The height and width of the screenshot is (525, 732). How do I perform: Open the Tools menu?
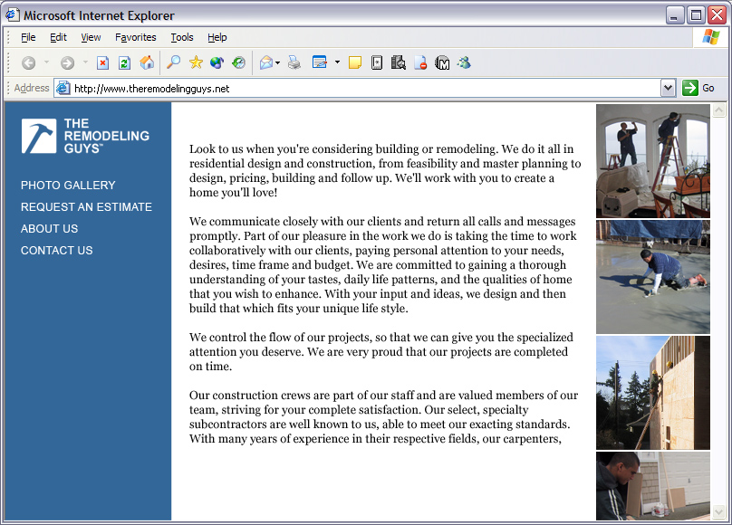(x=181, y=37)
